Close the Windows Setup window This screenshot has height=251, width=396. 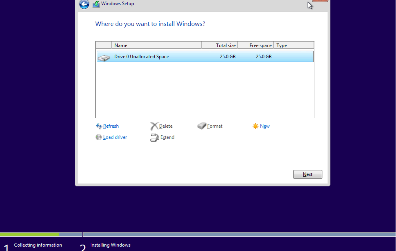coord(320,1)
